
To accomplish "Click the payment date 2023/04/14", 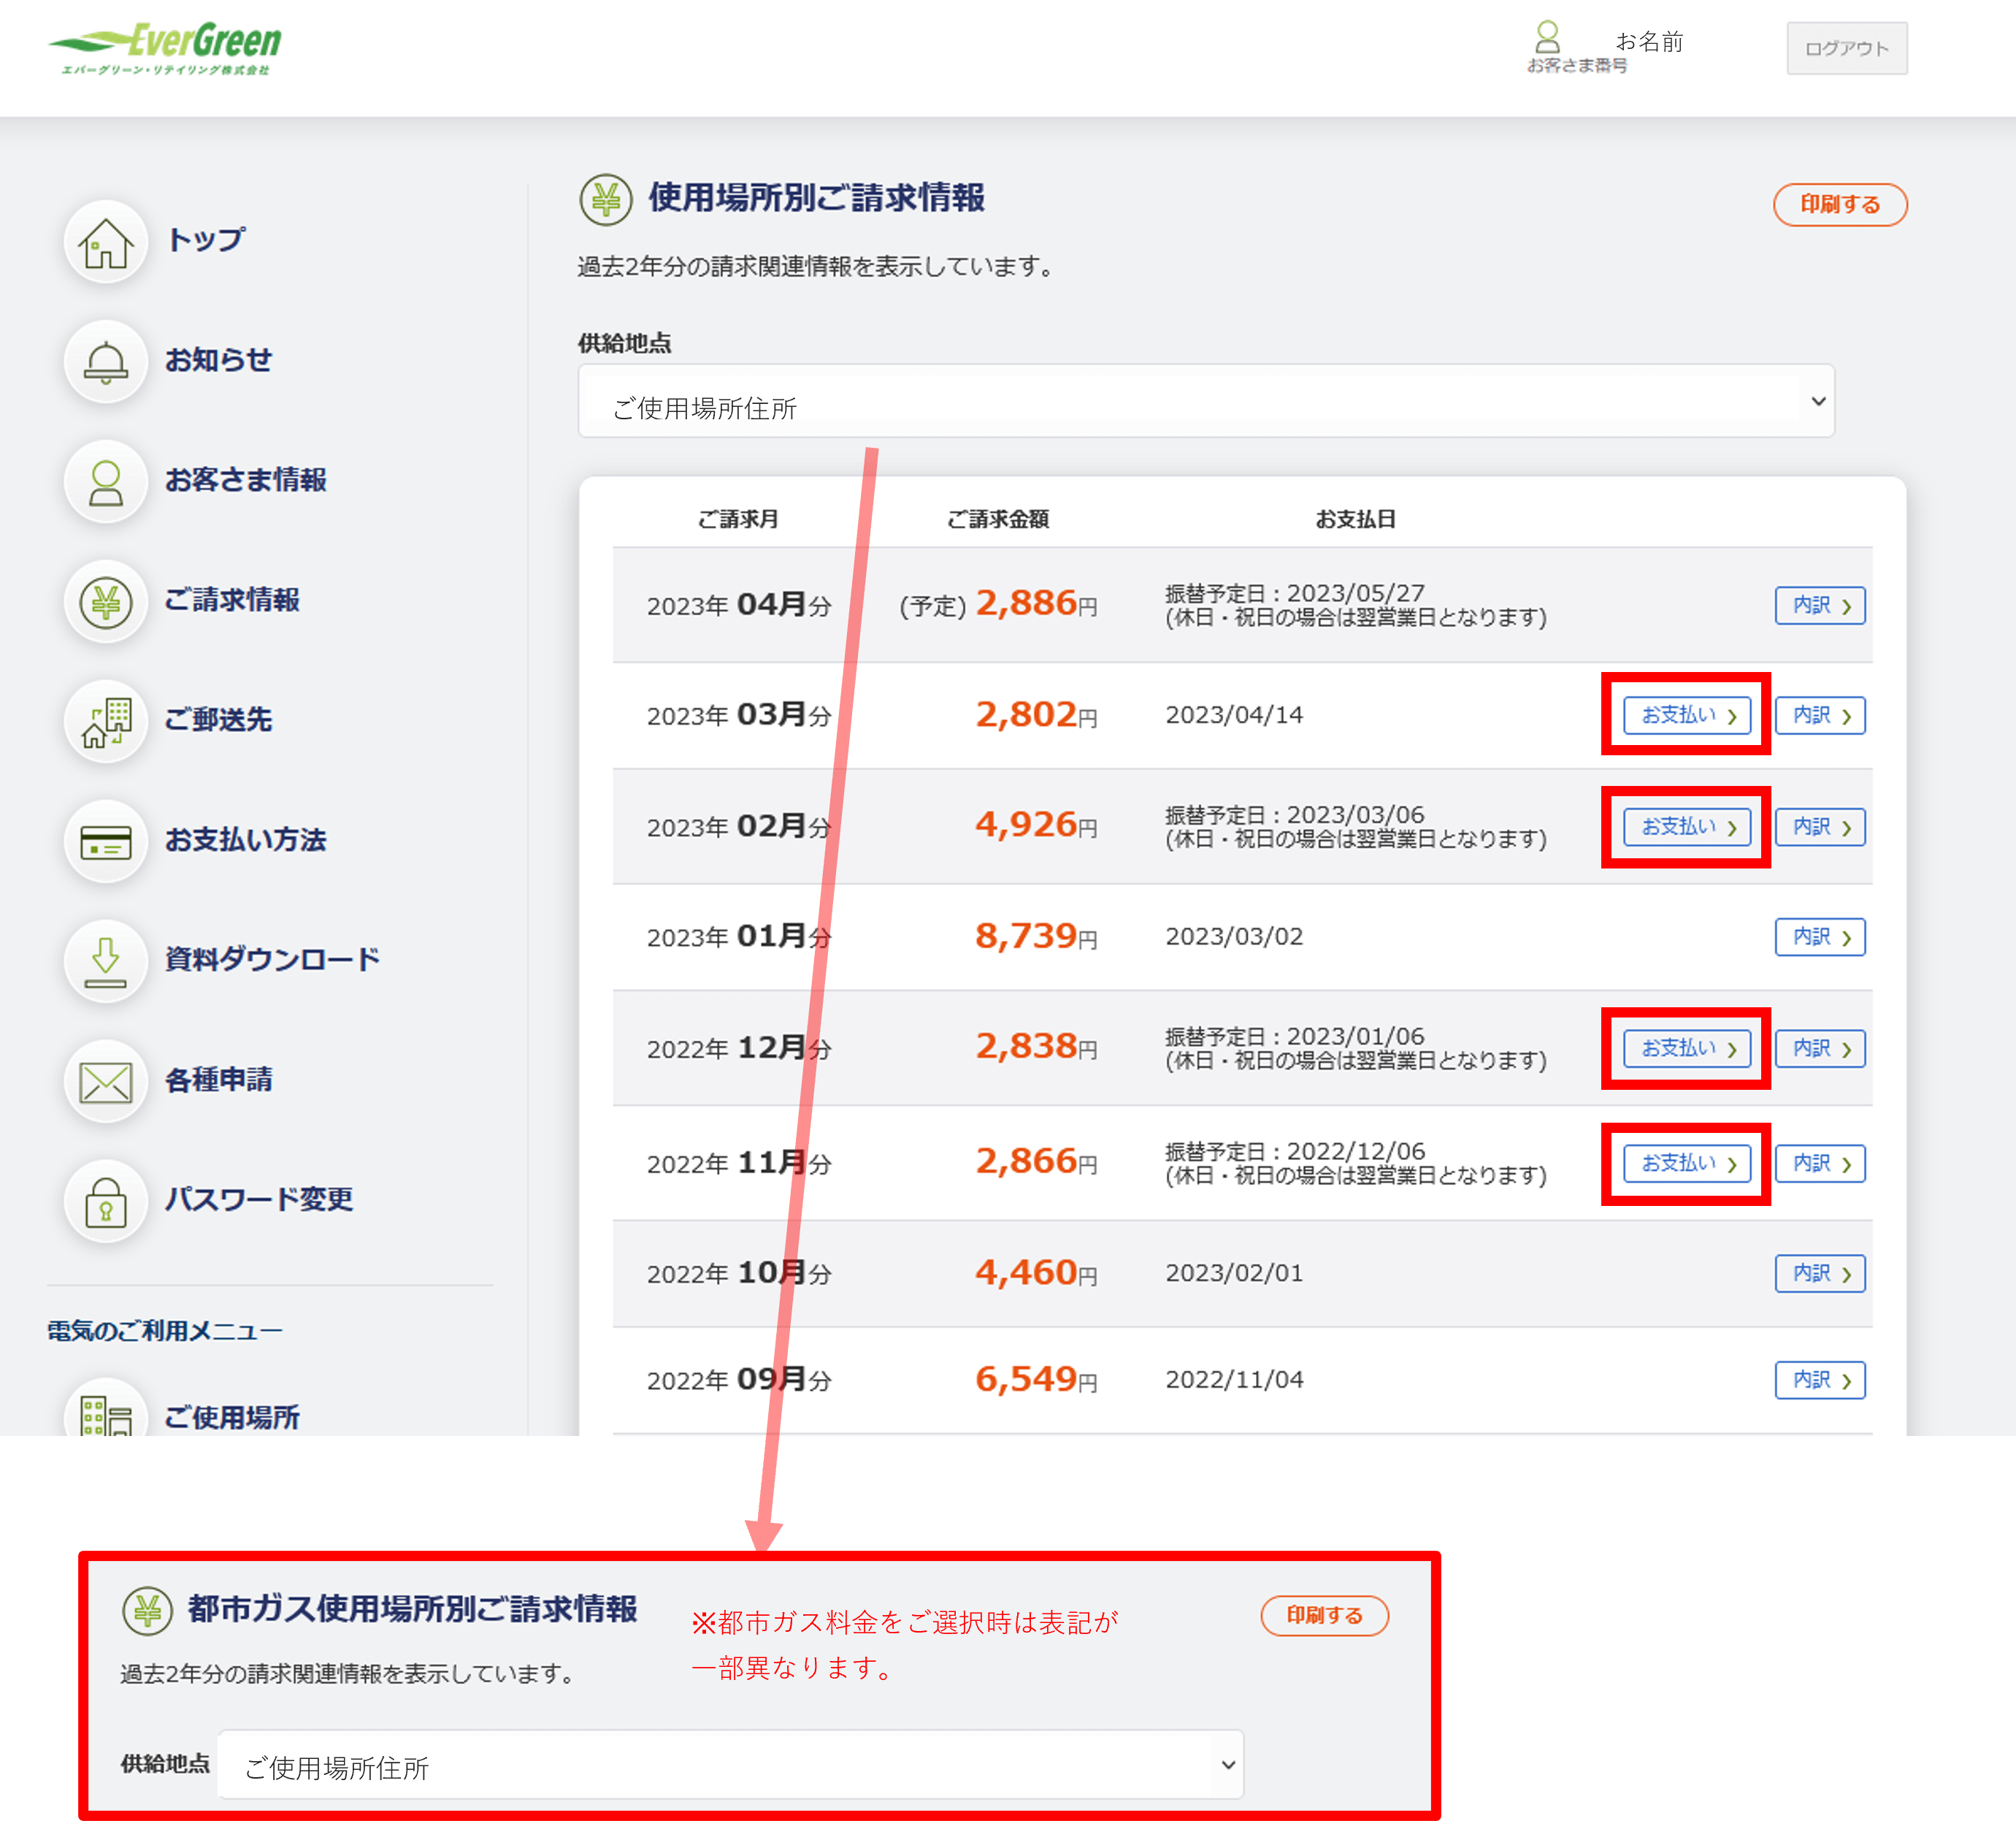I will click(1234, 715).
